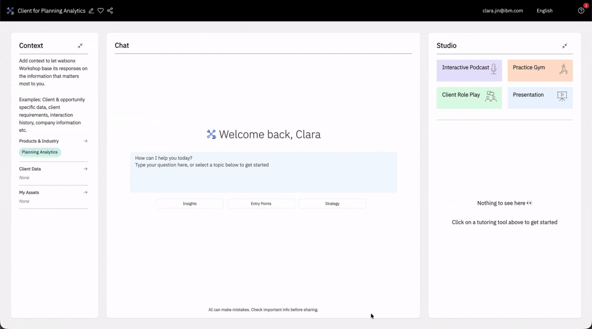This screenshot has width=592, height=329.
Task: Collapse the Context panel
Action: (80, 45)
